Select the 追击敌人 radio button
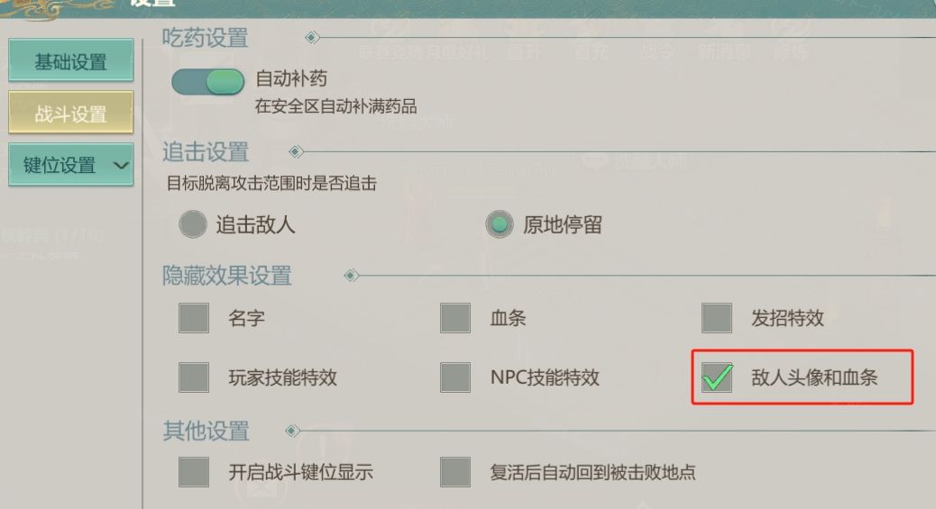This screenshot has width=936, height=509. [x=193, y=224]
